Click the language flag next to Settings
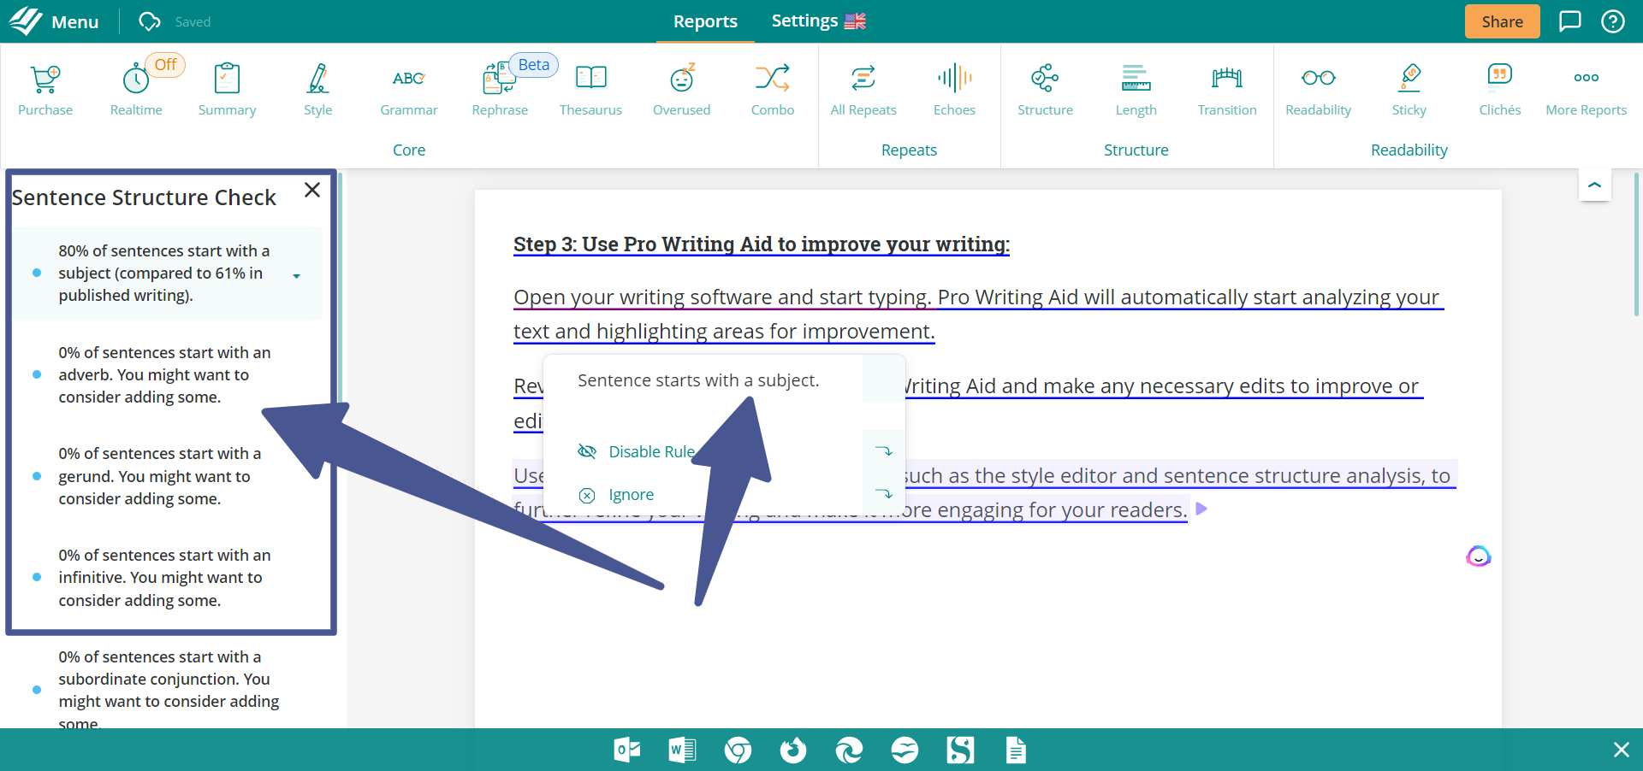This screenshot has width=1643, height=771. click(855, 21)
